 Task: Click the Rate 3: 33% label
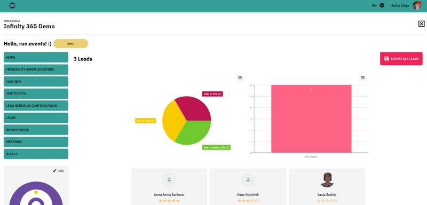145,121
